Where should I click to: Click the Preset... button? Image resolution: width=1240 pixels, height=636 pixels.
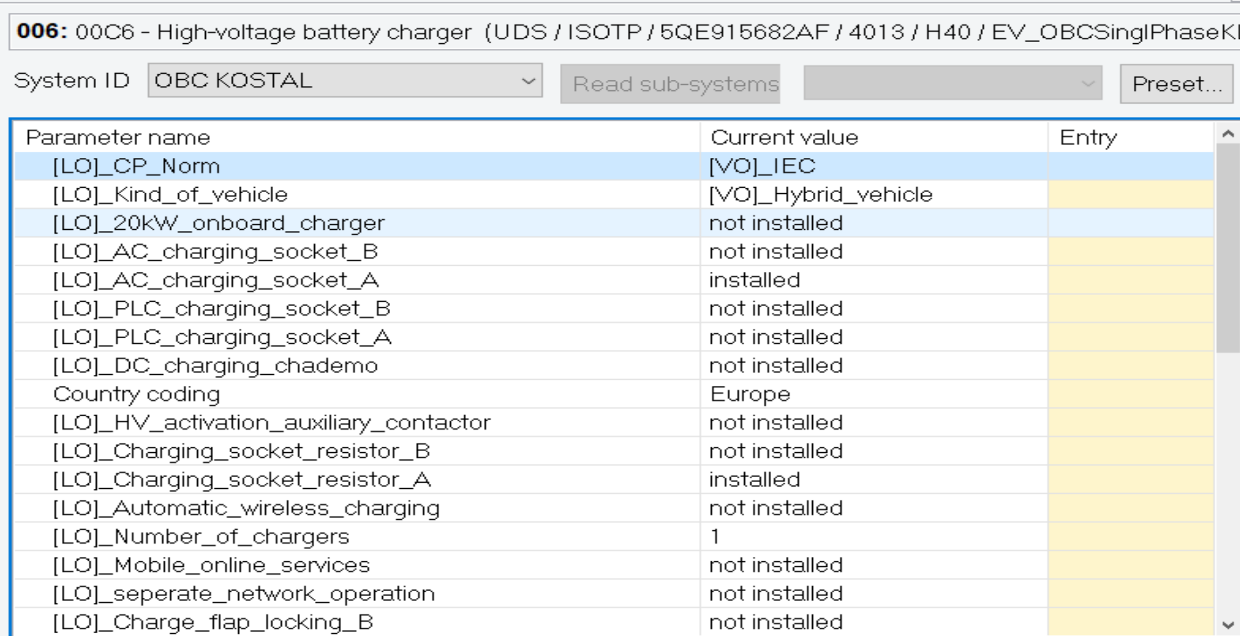(x=1176, y=84)
